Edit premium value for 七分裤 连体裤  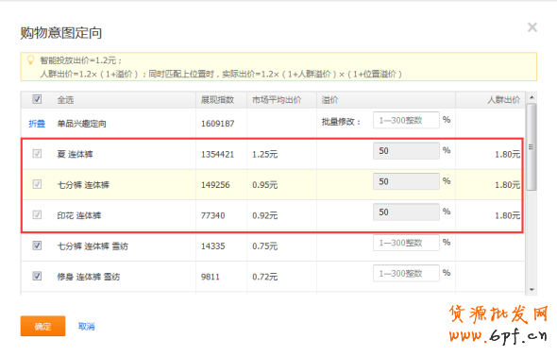point(406,181)
